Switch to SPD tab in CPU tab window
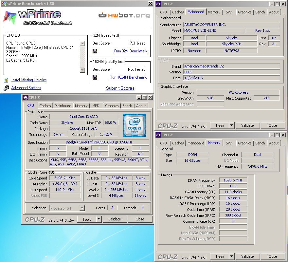Image resolution: width=288 pixels, height=262 pixels. tap(96, 106)
